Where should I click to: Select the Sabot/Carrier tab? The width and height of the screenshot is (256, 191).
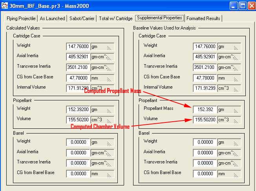82,19
